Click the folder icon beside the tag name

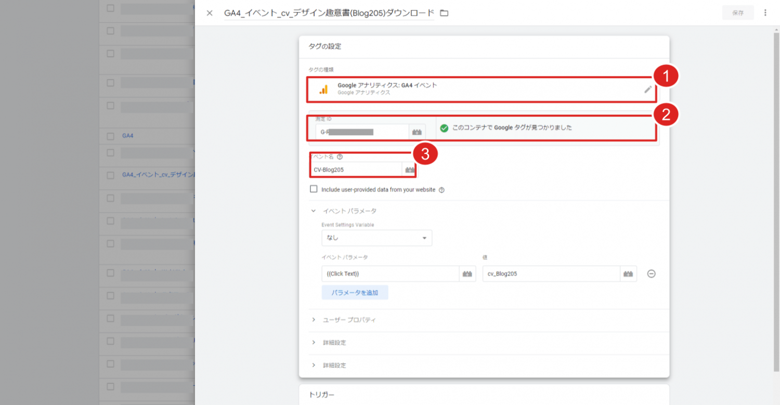pos(444,13)
